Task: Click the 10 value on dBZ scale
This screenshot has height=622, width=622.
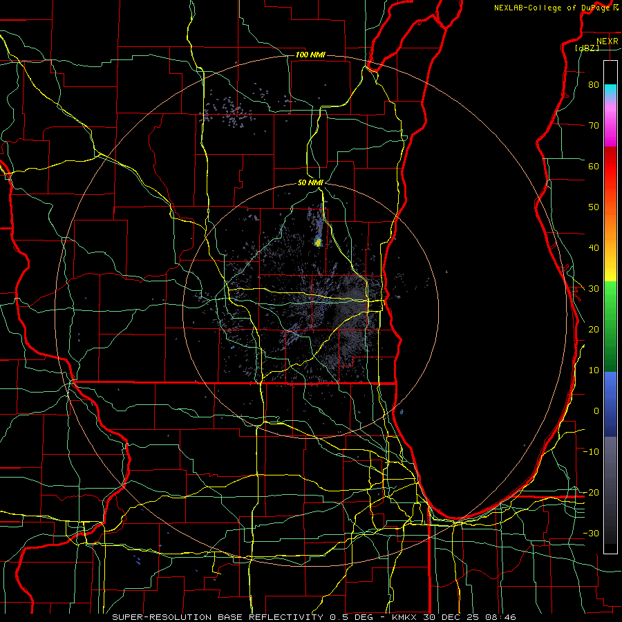Action: 594,370
